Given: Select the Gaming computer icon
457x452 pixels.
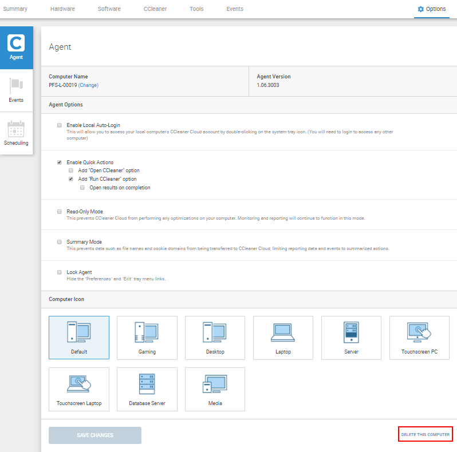Looking at the screenshot, I should click(x=147, y=338).
